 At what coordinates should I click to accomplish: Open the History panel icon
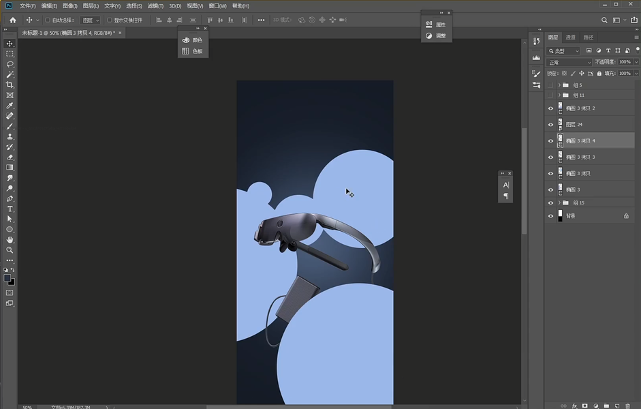pos(536,41)
